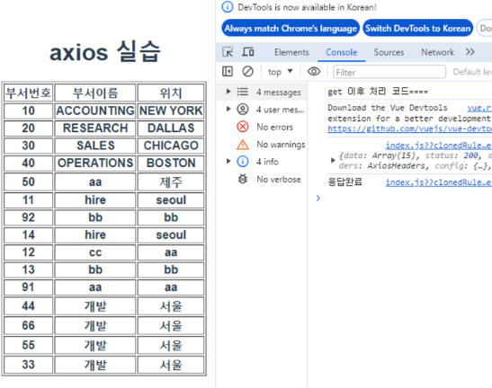
Task: Click the CHICAGO table cell
Action: [x=171, y=145]
